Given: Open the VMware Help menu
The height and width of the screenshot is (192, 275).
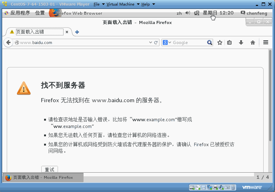Looking at the screenshot, I should (x=148, y=4).
